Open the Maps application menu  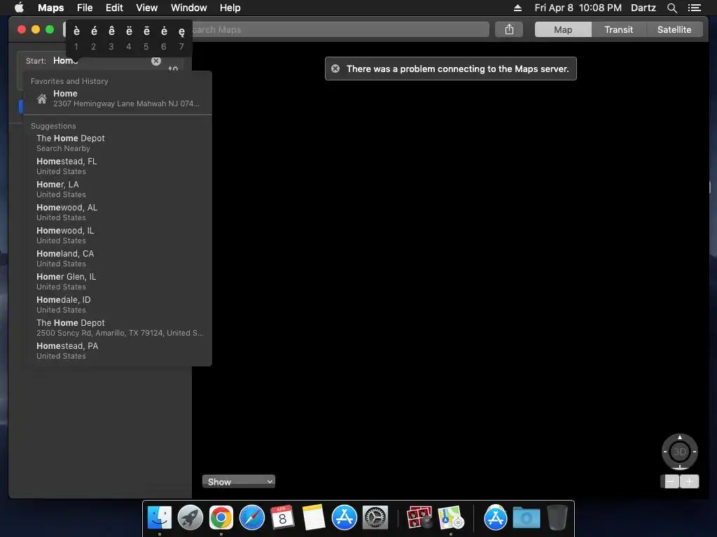point(50,8)
